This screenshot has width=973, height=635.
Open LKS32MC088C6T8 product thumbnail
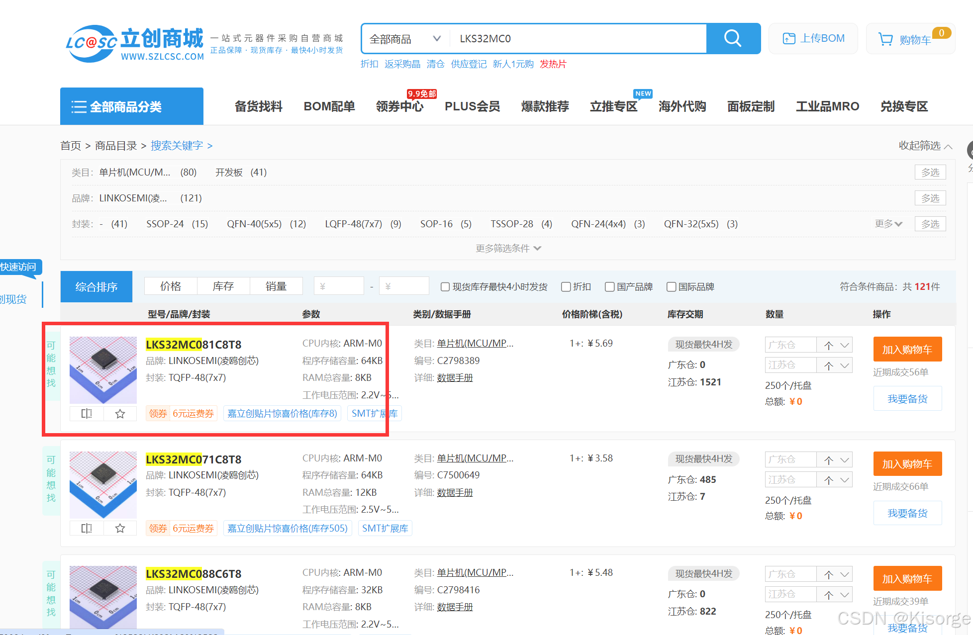(103, 597)
